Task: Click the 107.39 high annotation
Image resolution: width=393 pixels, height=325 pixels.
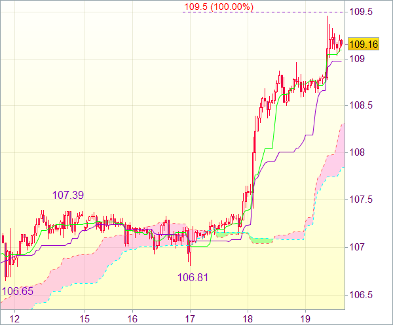Action: (x=68, y=195)
